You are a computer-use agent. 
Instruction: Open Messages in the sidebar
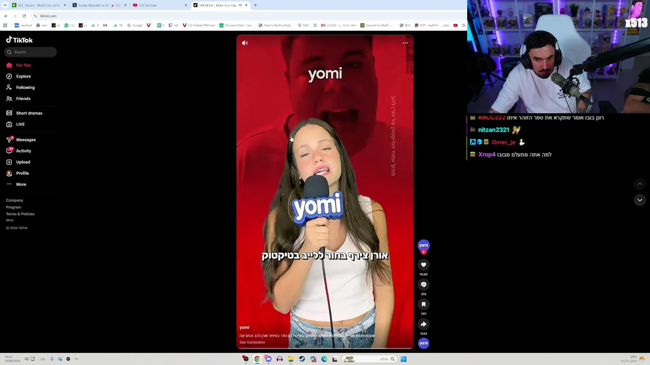point(21,139)
